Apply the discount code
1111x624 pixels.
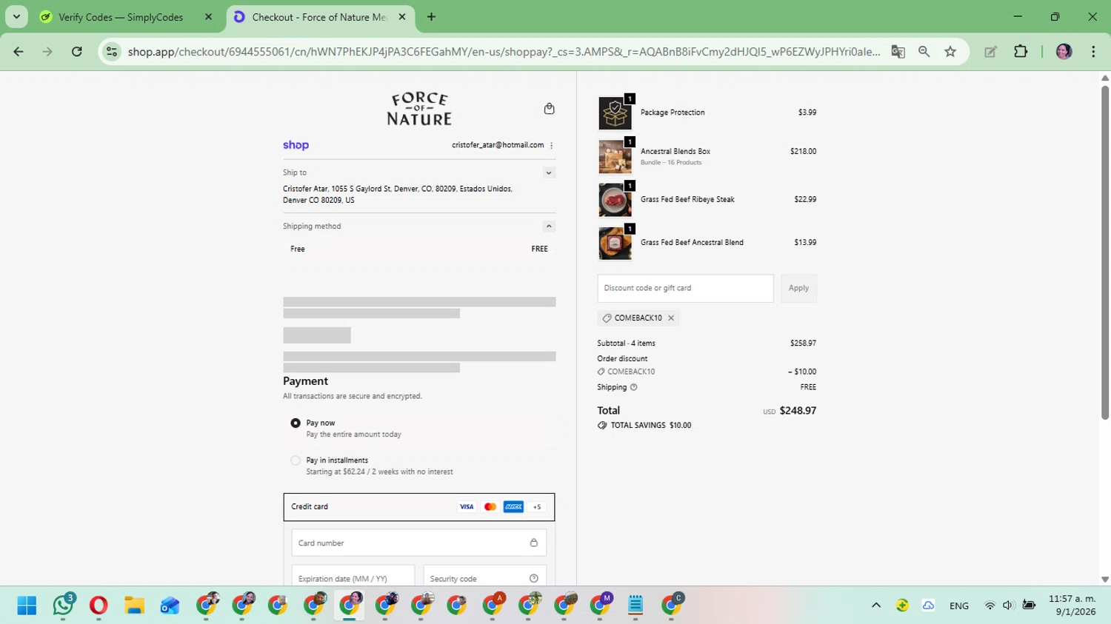coord(798,288)
